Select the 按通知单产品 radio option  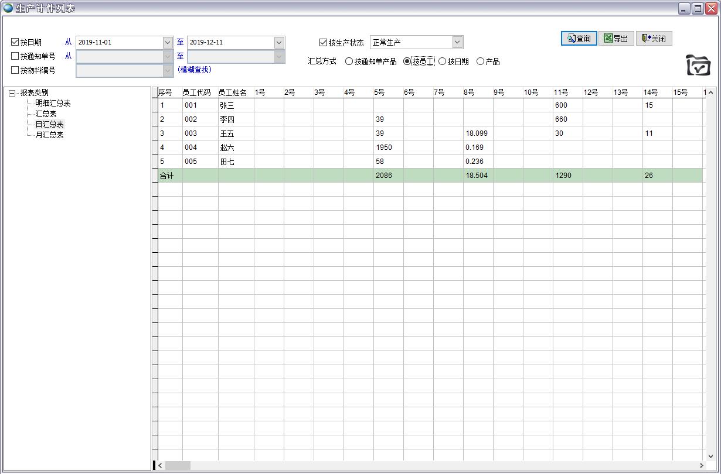[349, 61]
